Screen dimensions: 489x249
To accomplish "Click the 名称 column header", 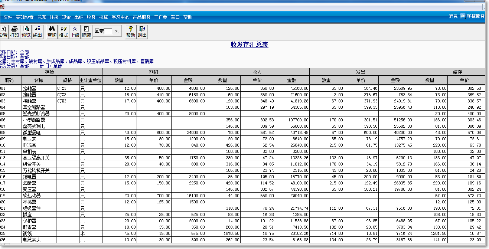I will 39,80.
